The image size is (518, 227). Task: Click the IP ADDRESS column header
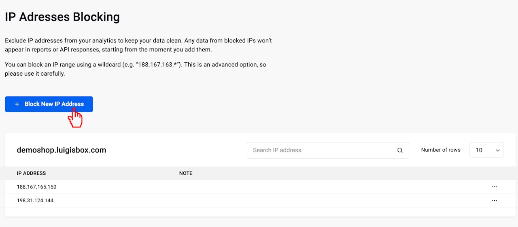tap(31, 173)
